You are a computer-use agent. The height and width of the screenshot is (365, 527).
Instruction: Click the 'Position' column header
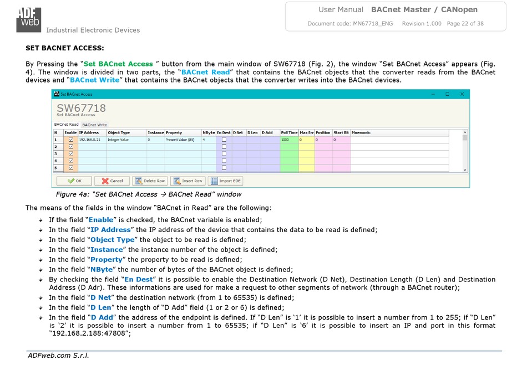pos(323,132)
